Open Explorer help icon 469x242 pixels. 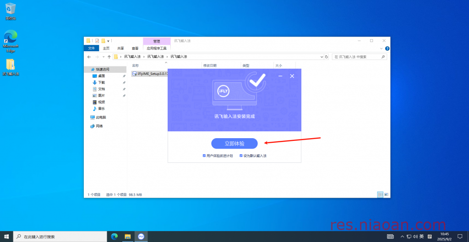point(387,48)
